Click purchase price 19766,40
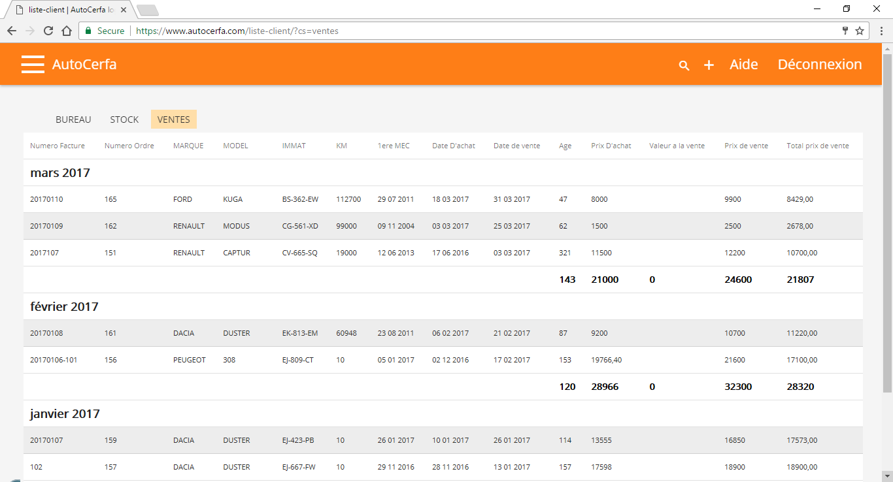 607,360
